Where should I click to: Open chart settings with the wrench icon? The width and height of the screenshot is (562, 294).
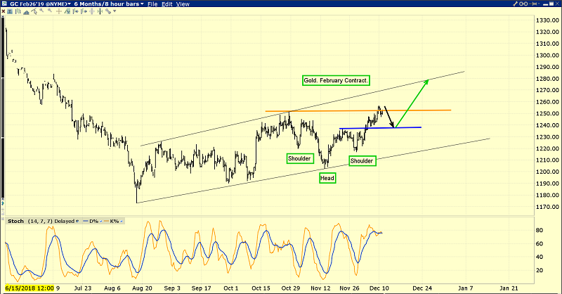(516, 4)
